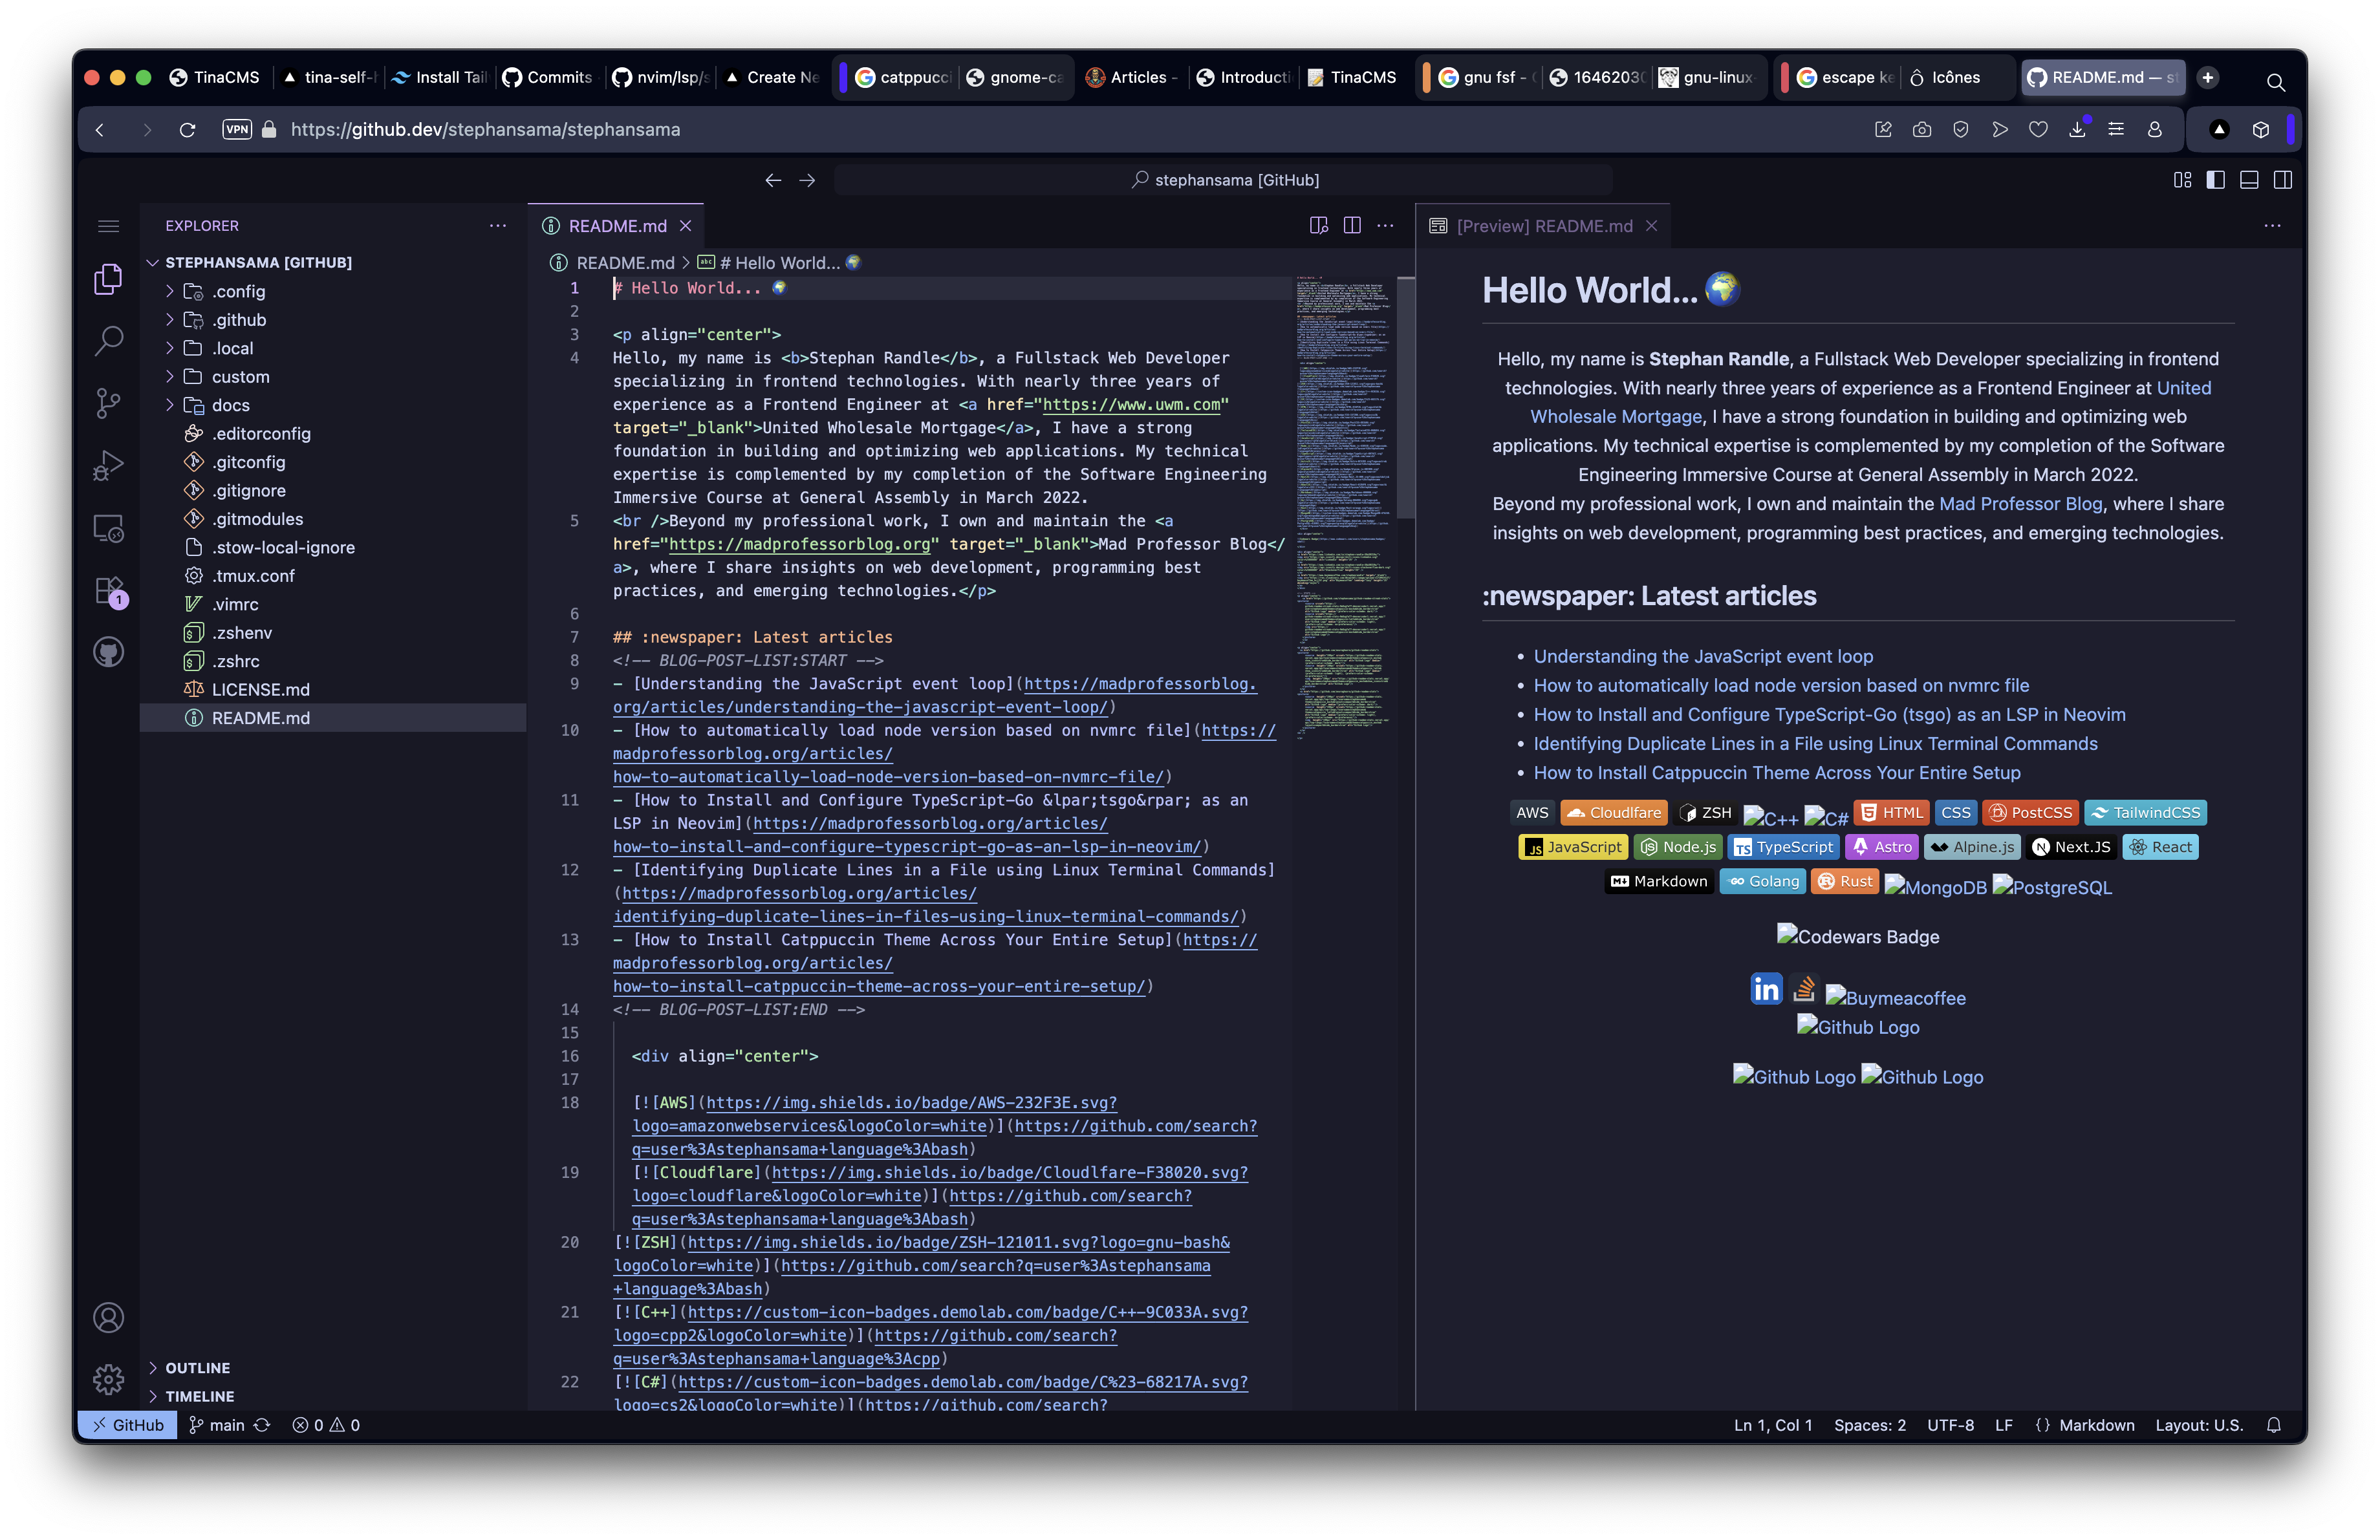Expand the Timeline section
The height and width of the screenshot is (1540, 2380).
[x=333, y=1396]
